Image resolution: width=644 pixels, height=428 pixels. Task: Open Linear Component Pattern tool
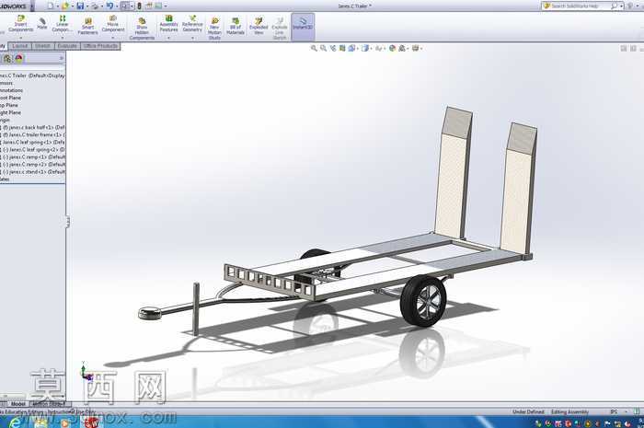tap(62, 24)
